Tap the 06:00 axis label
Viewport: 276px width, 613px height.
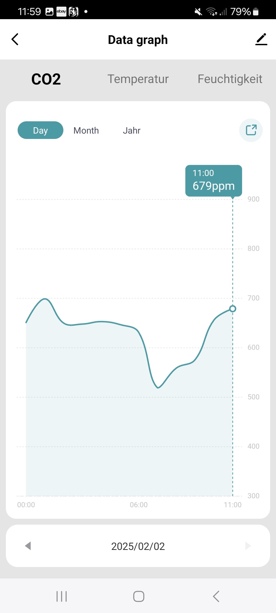coord(139,505)
